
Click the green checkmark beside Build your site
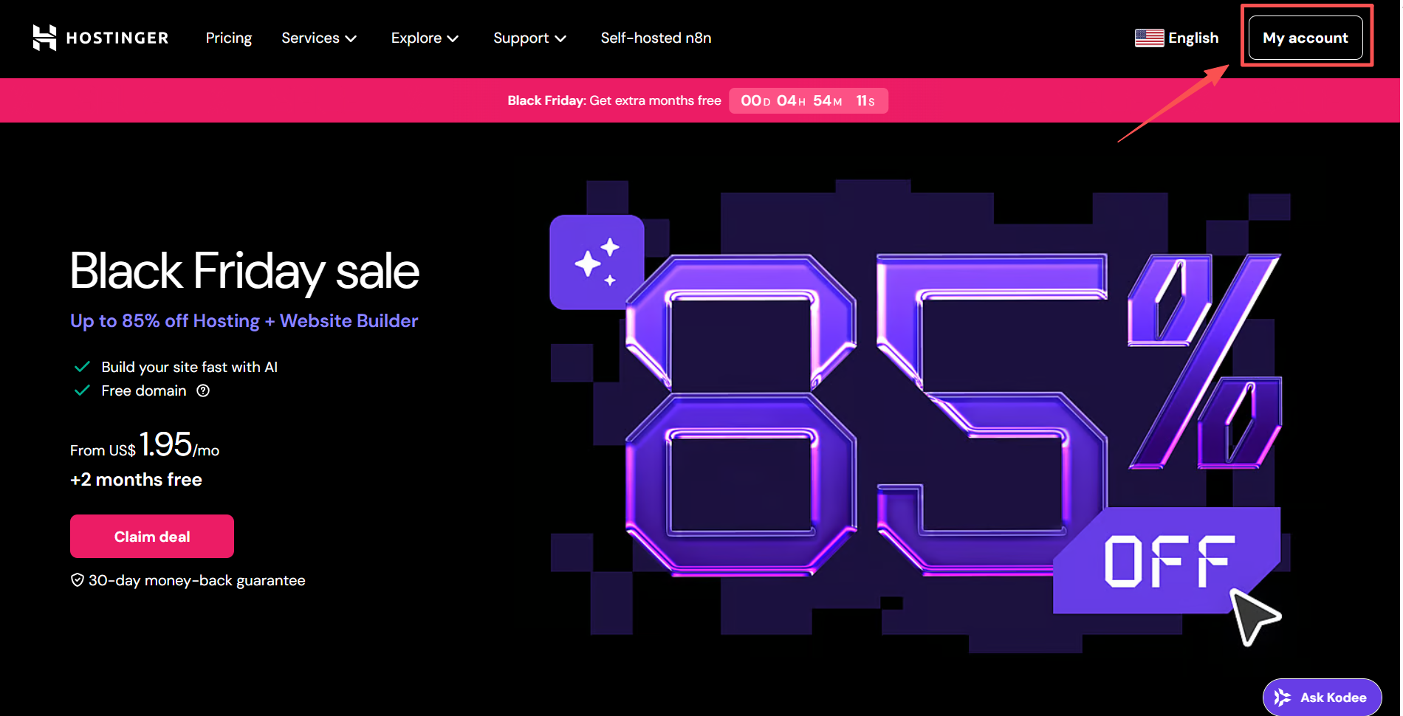pyautogui.click(x=82, y=367)
